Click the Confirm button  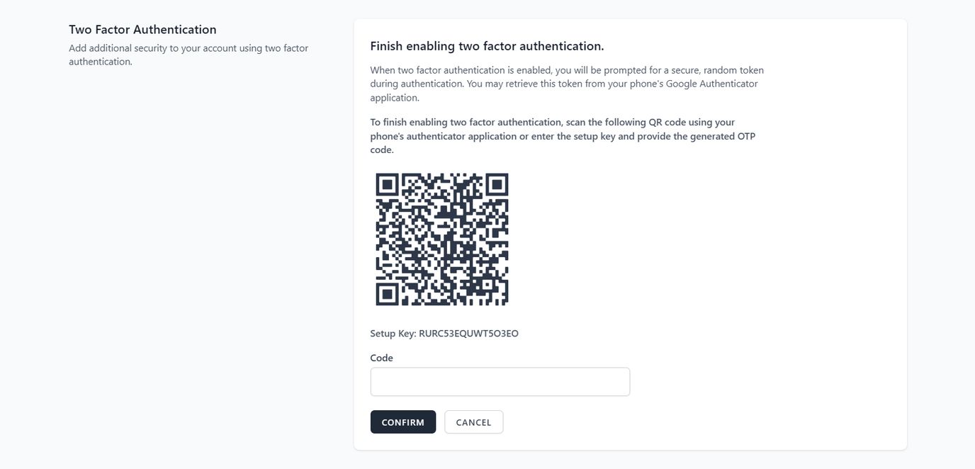point(402,422)
